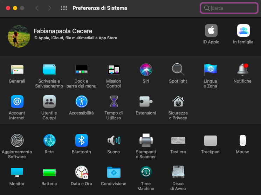Open In famiglia sharing settings
Image resolution: width=261 pixels, height=195 pixels.
(x=243, y=31)
